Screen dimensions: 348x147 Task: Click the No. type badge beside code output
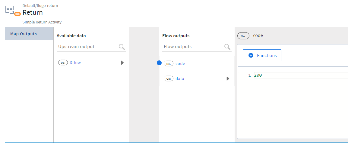tap(169, 64)
